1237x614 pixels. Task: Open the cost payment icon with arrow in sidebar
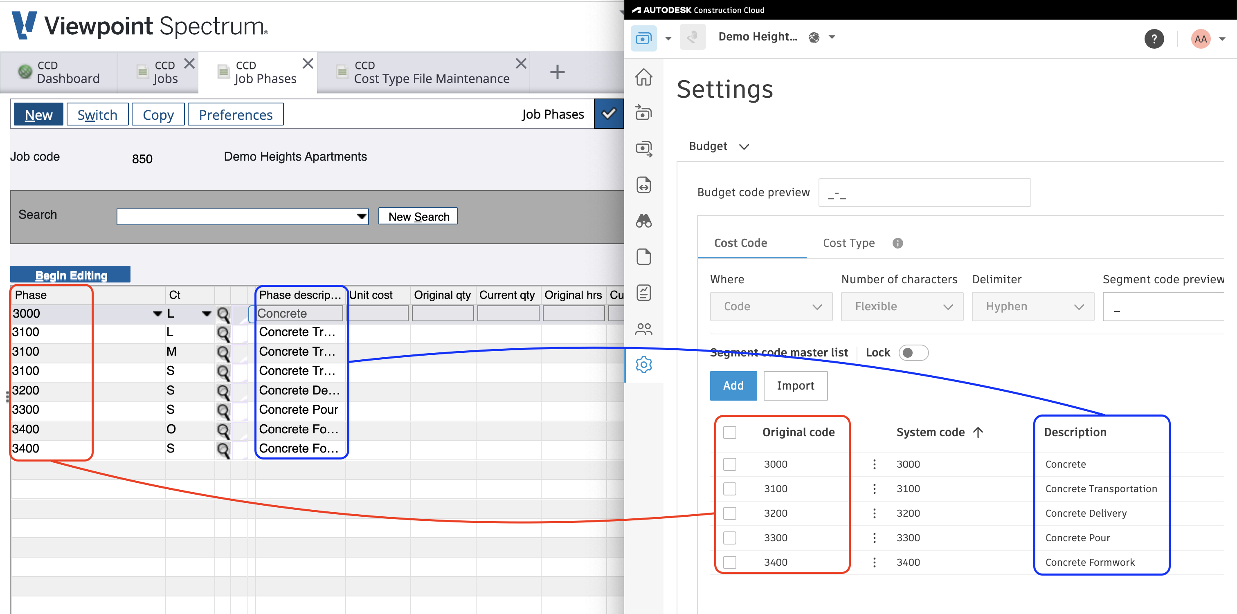(643, 149)
